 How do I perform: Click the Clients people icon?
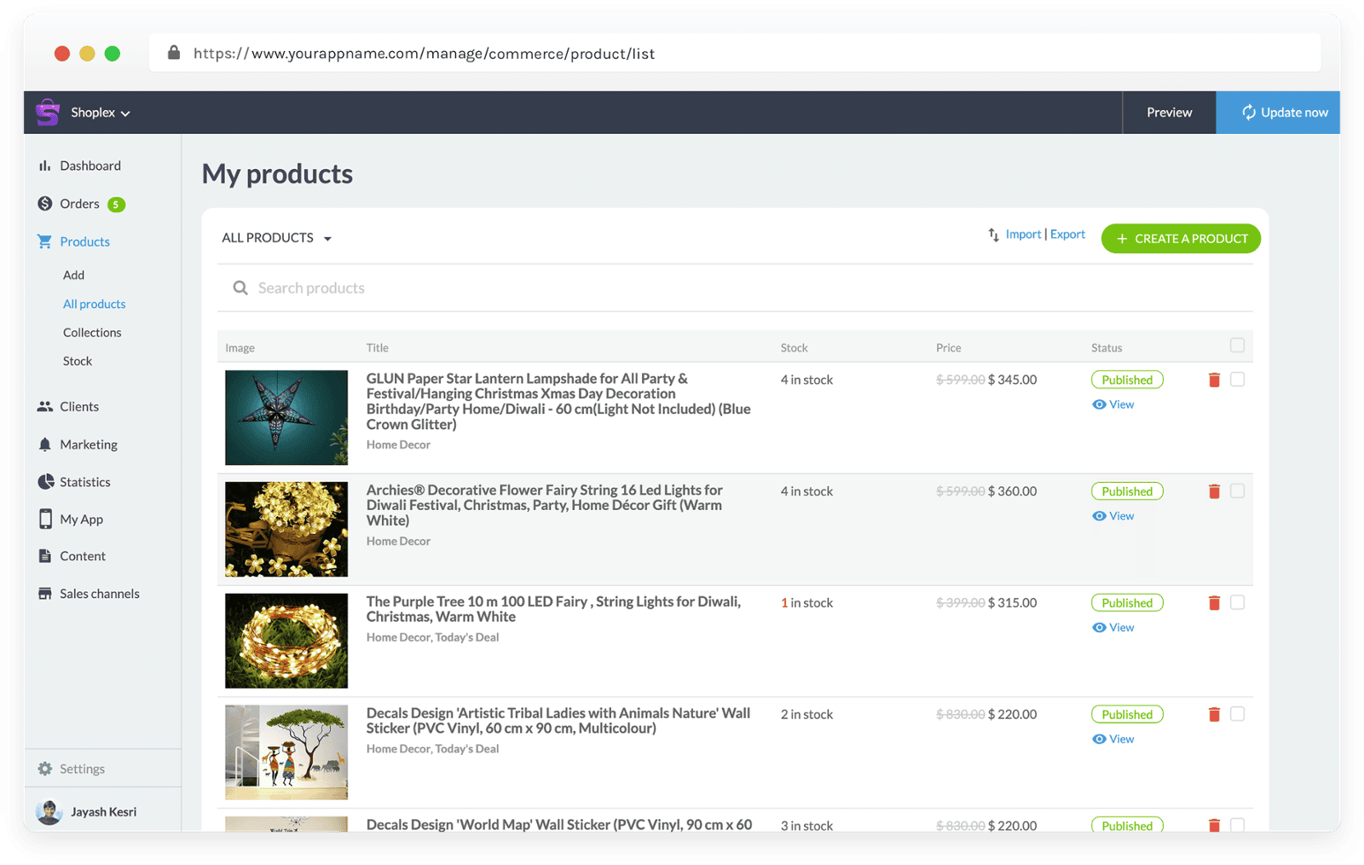(x=45, y=406)
